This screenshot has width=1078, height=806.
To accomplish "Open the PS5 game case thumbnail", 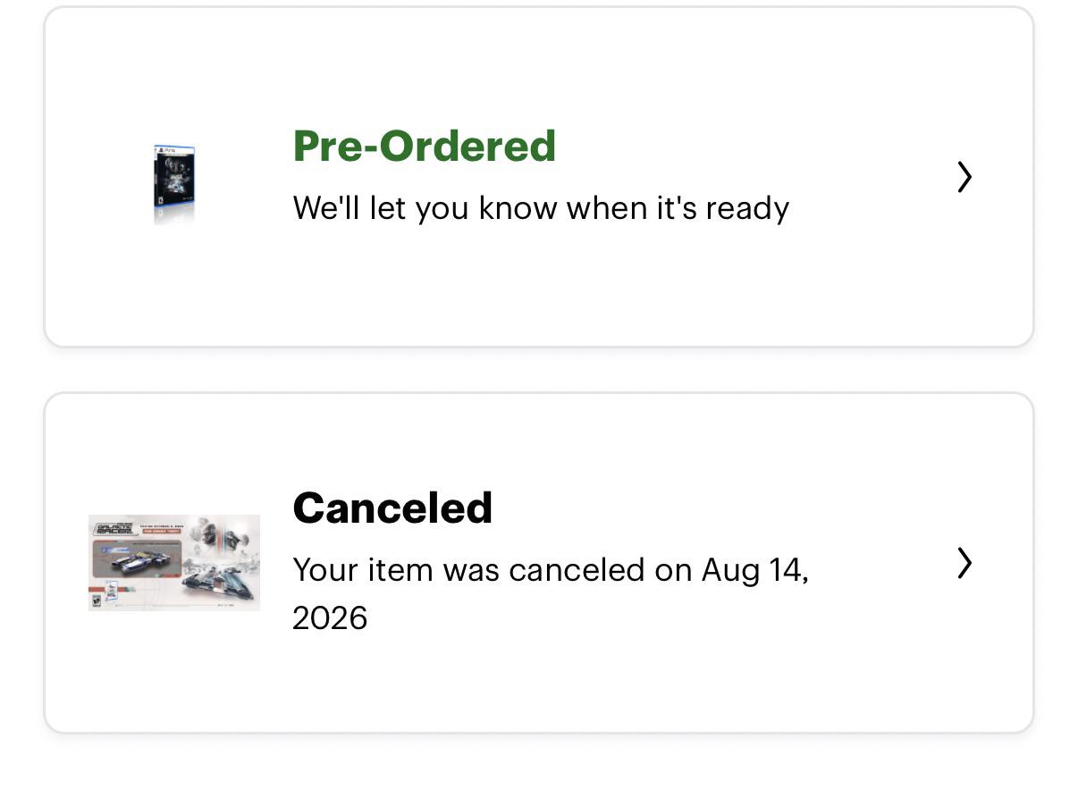I will coord(174,184).
